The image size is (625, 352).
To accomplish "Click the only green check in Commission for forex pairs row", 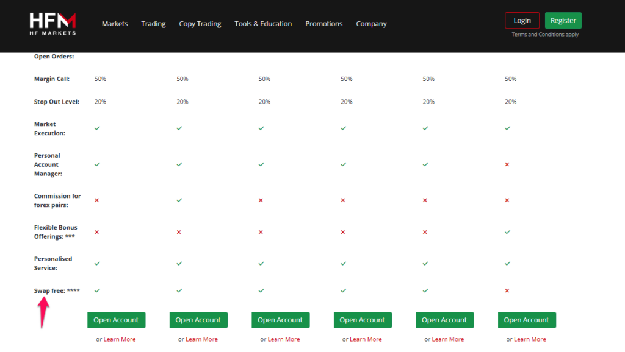I will tap(179, 200).
